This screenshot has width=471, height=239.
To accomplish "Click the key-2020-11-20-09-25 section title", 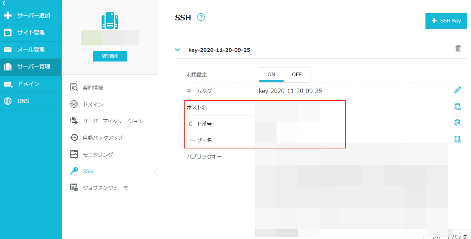I will (219, 50).
